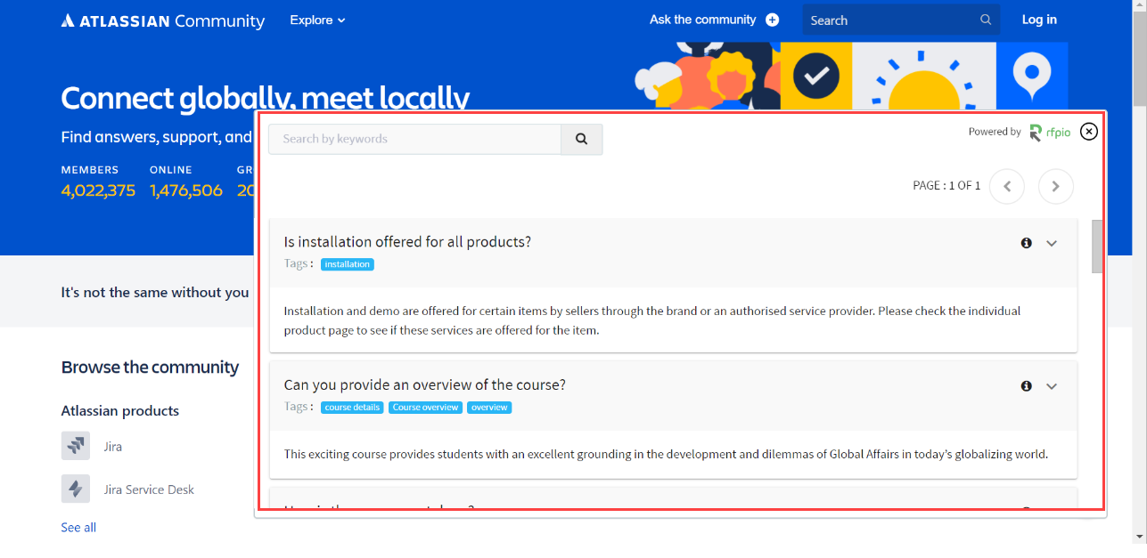Select the 'course details' tag
This screenshot has height=558, width=1147.
(x=352, y=408)
